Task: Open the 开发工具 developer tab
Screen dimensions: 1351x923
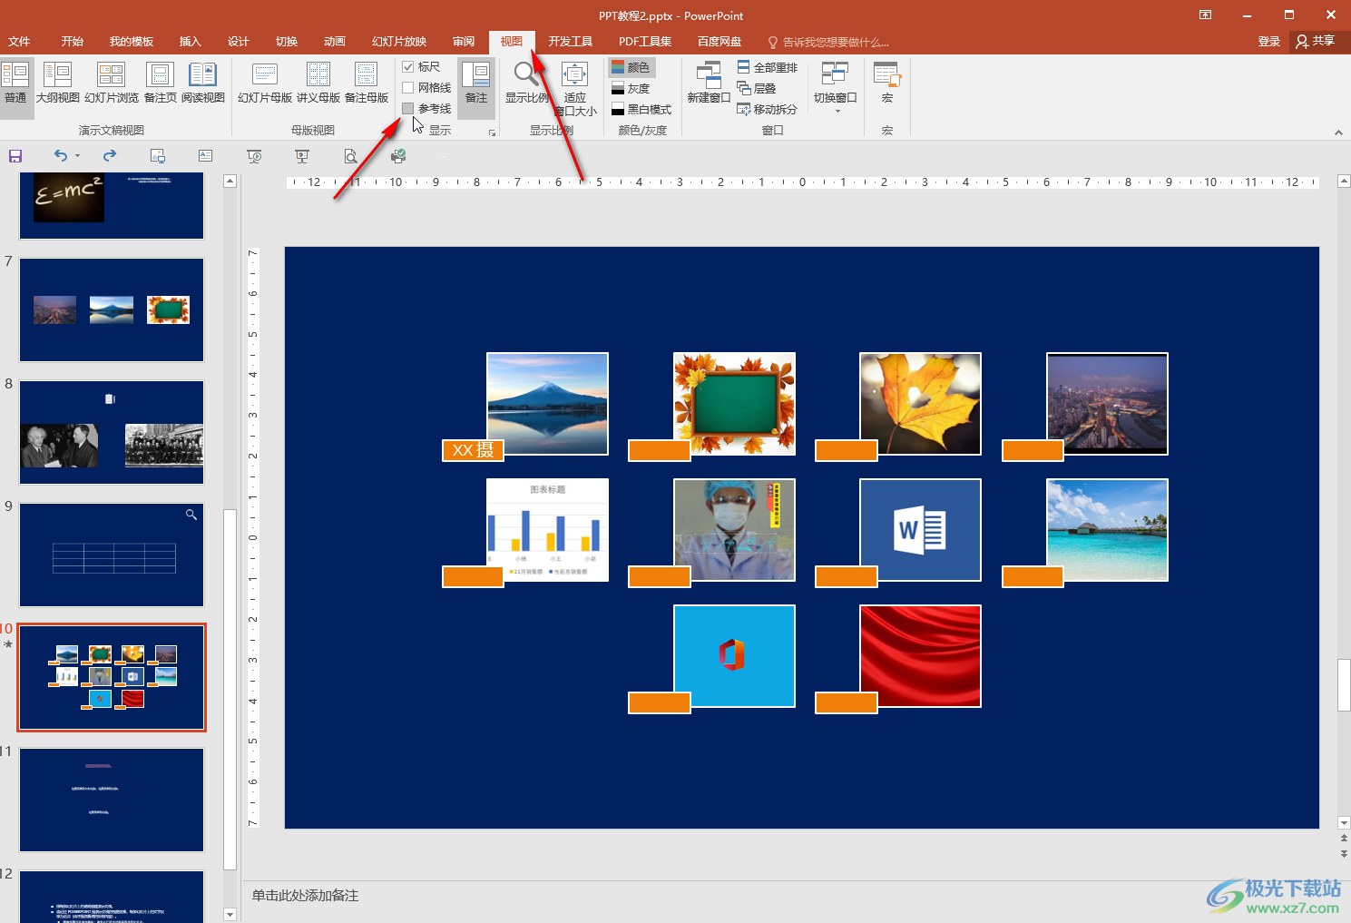Action: (571, 42)
